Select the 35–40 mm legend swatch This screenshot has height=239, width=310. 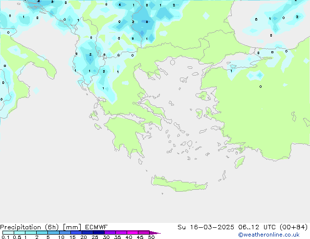(x=121, y=233)
